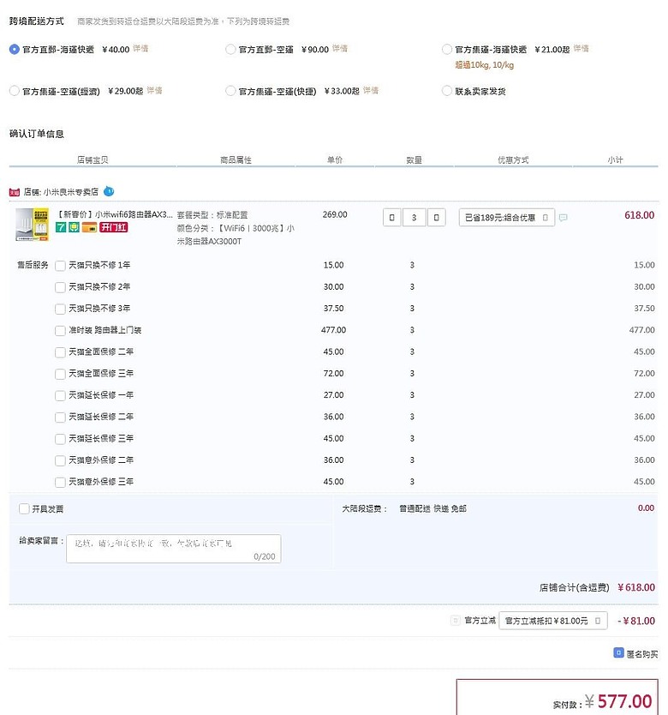Open 详情 link for ¥21.00起 shipping
This screenshot has height=715, width=668.
(x=581, y=48)
